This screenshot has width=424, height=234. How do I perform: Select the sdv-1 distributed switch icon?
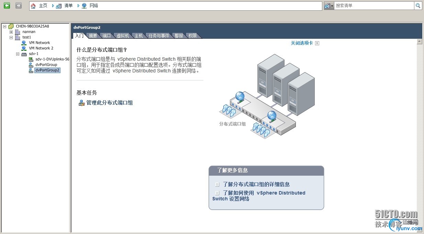[x=24, y=54]
